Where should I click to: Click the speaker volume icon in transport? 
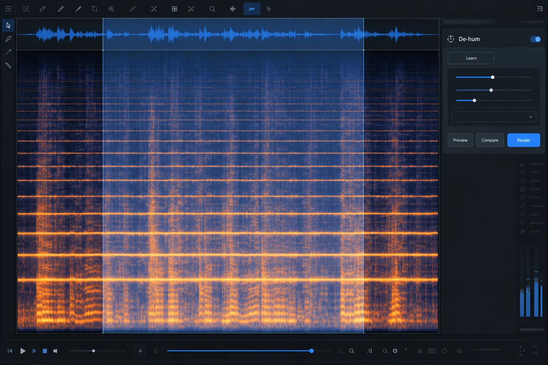click(55, 351)
